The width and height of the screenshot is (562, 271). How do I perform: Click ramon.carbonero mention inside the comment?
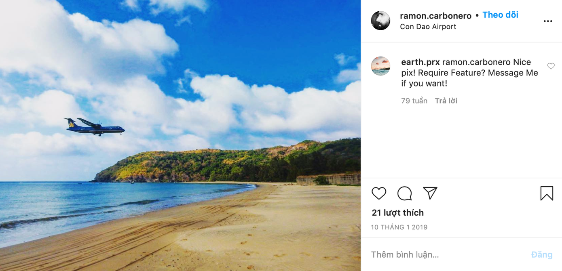point(476,62)
